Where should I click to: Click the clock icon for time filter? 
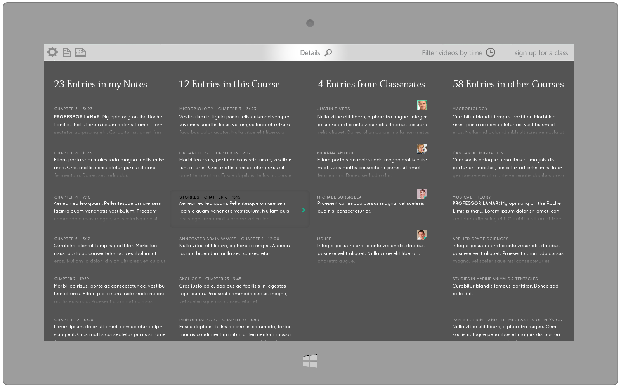[491, 52]
